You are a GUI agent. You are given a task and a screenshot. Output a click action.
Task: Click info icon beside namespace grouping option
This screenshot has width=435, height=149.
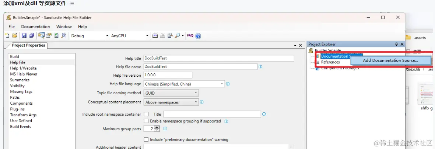[x=226, y=121]
